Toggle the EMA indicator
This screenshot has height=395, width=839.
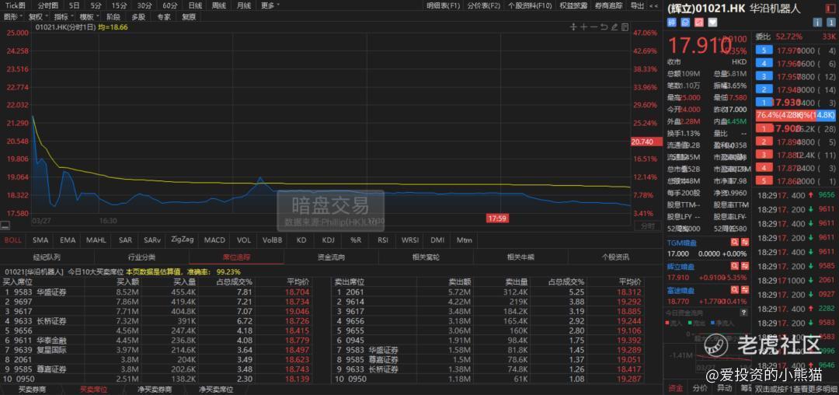68,240
